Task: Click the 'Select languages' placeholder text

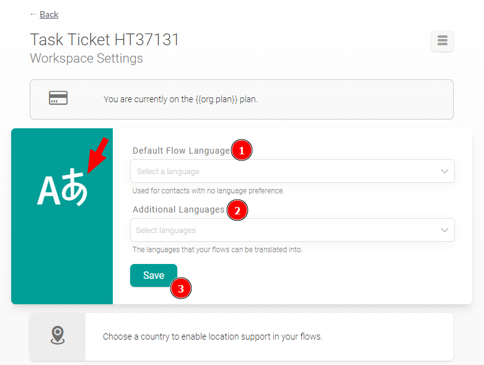Action: [x=165, y=231]
